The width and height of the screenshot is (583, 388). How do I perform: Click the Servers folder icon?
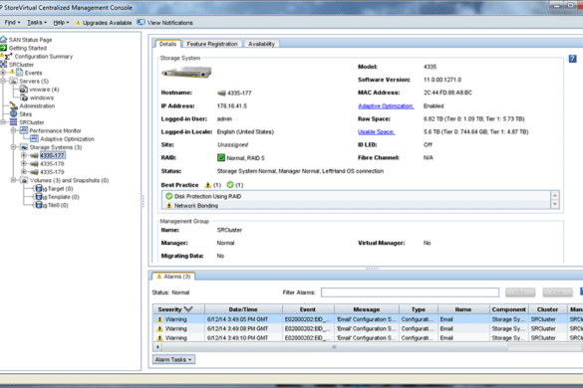[14, 81]
